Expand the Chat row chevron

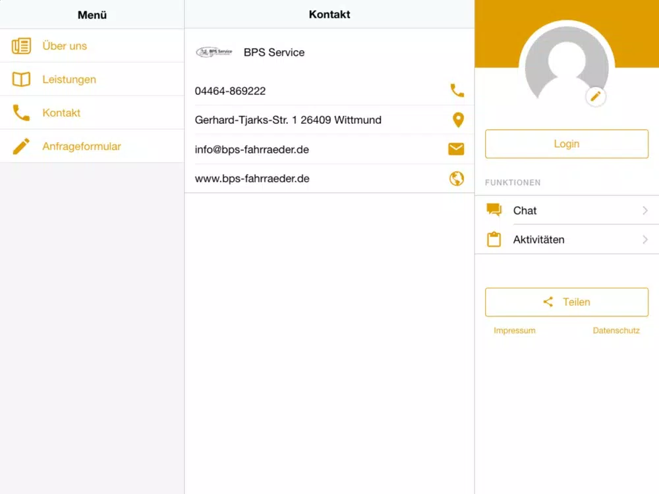tap(645, 211)
